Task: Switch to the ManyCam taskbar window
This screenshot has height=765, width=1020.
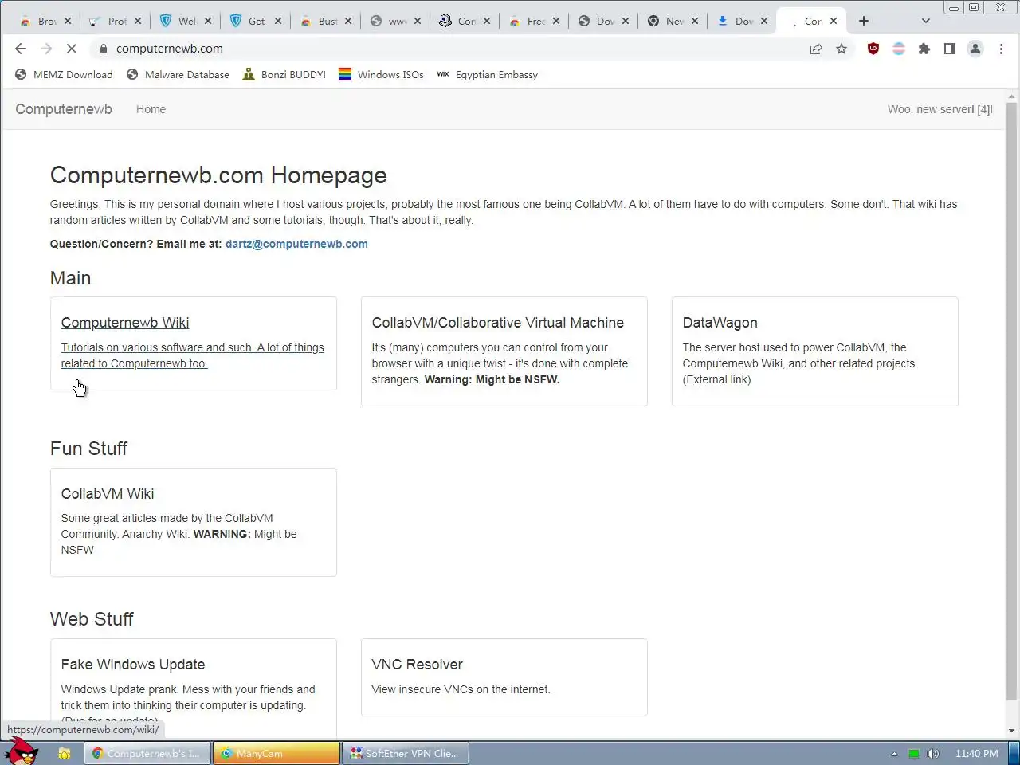Action: (x=277, y=753)
